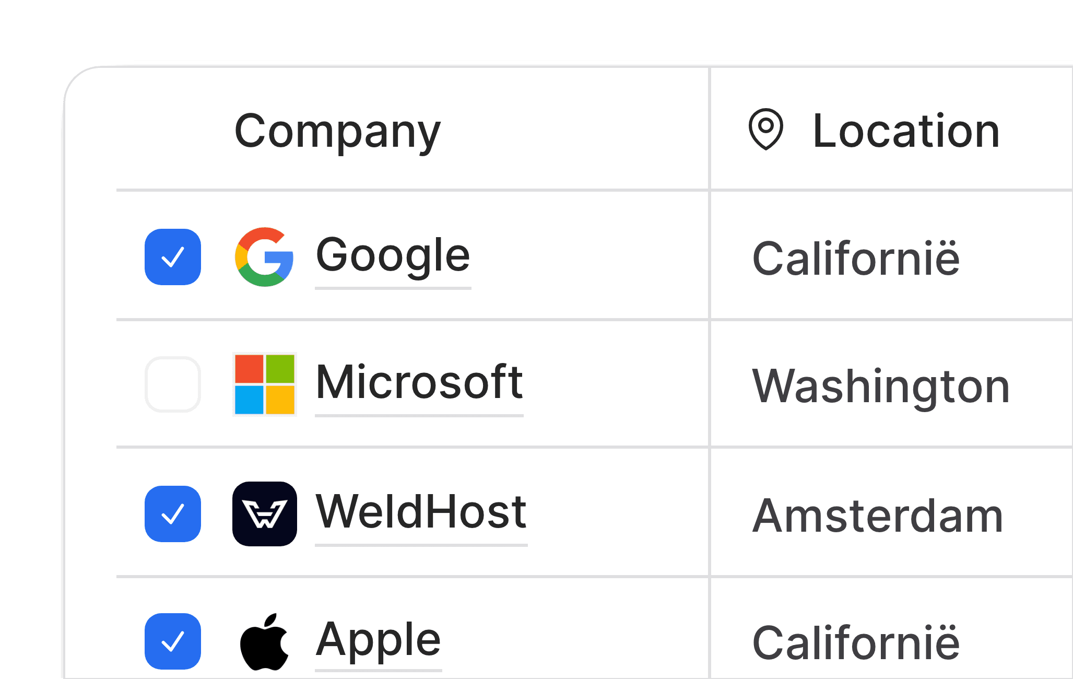Viewport: 1073px width, 679px height.
Task: Uncheck the Apple row checkbox
Action: click(x=173, y=641)
